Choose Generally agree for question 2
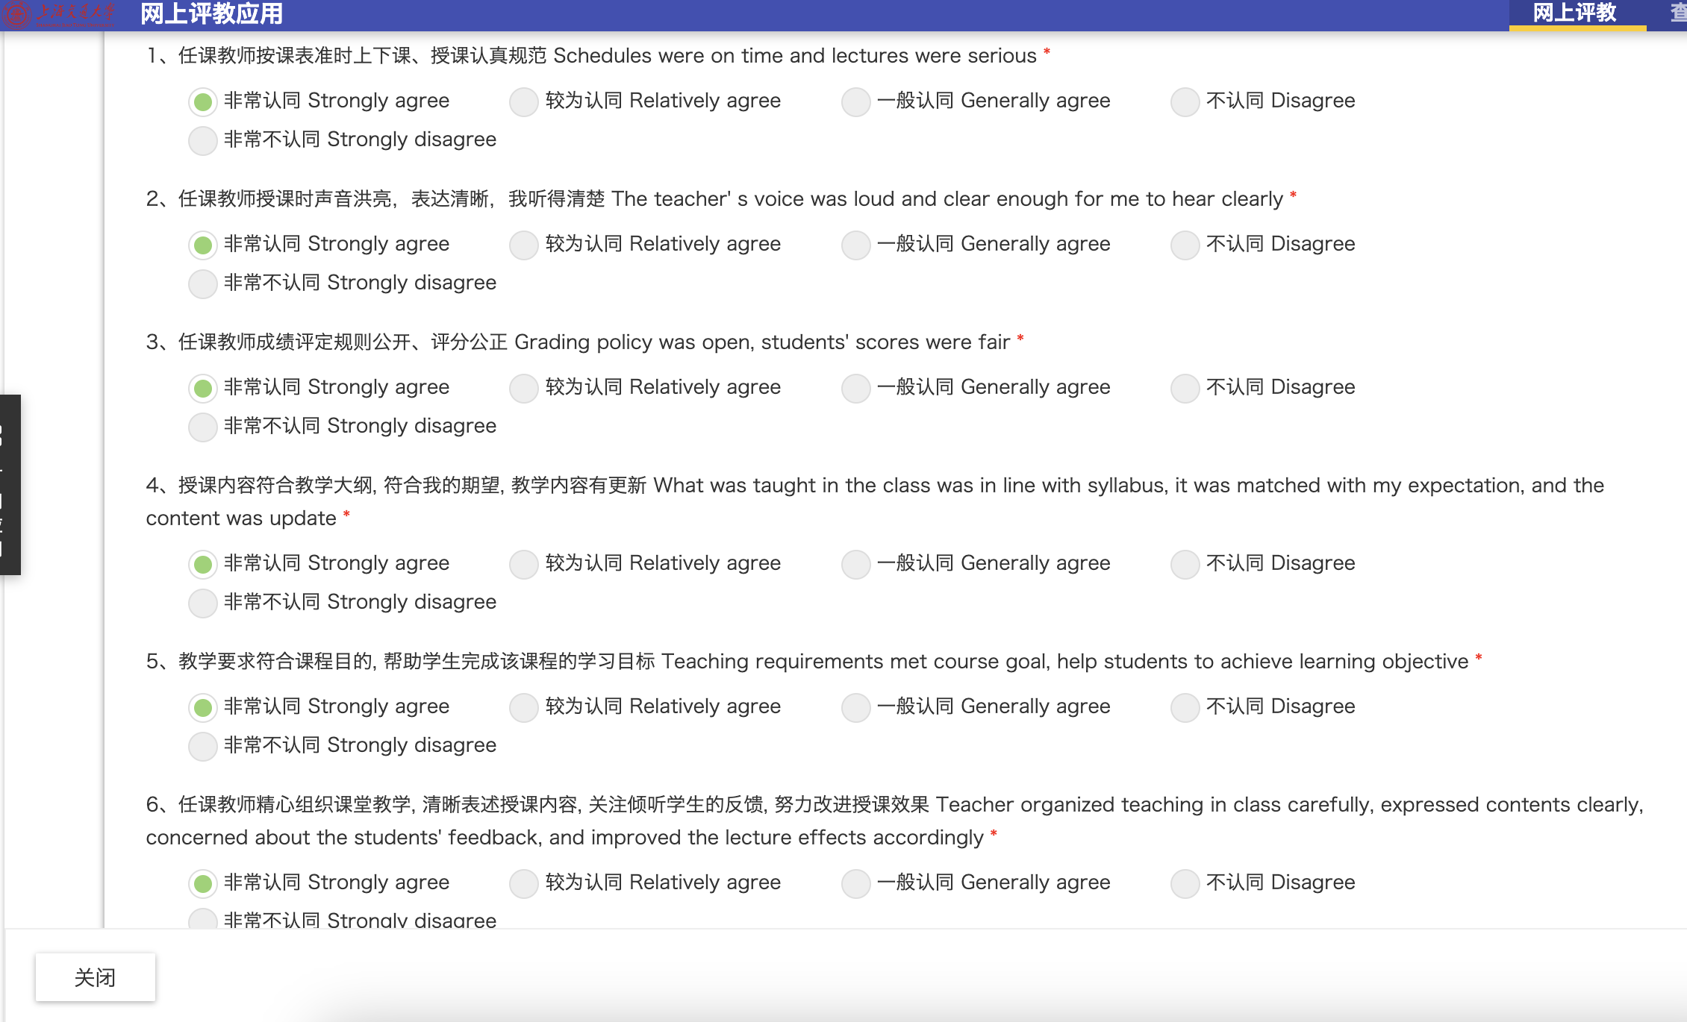The width and height of the screenshot is (1687, 1022). (x=855, y=245)
